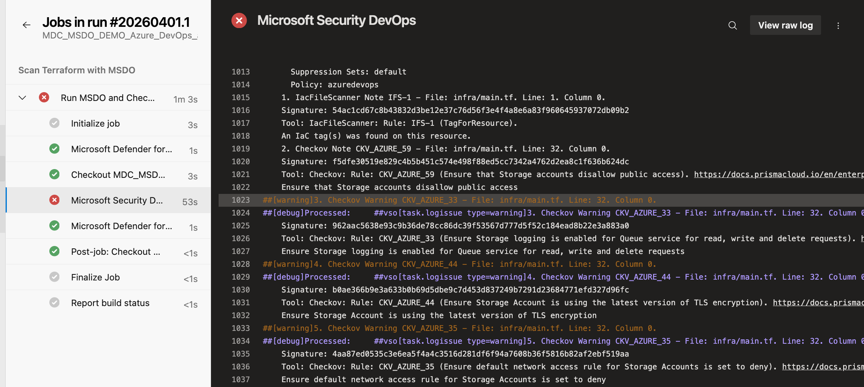This screenshot has height=387, width=864.
Task: Click the 1m 3s job duration
Action: click(186, 99)
